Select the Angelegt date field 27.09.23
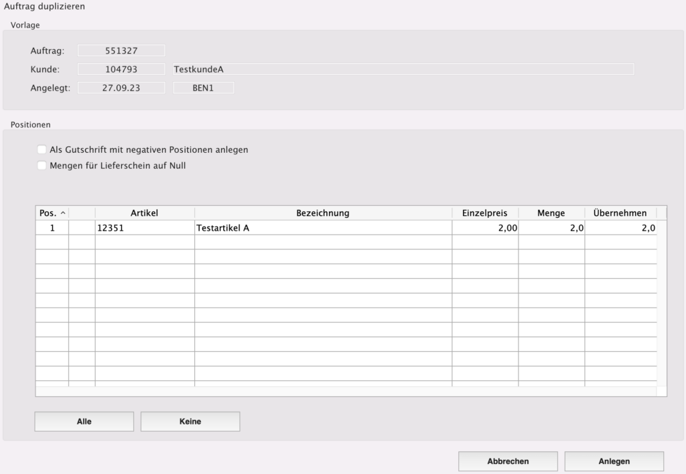The image size is (686, 474). (121, 88)
